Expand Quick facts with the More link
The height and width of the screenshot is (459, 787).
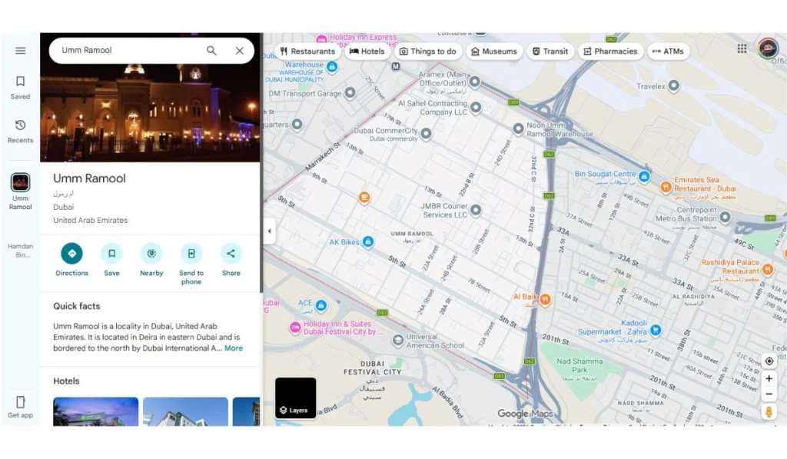[234, 348]
